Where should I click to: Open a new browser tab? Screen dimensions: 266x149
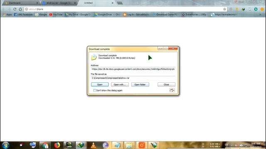coord(120,3)
